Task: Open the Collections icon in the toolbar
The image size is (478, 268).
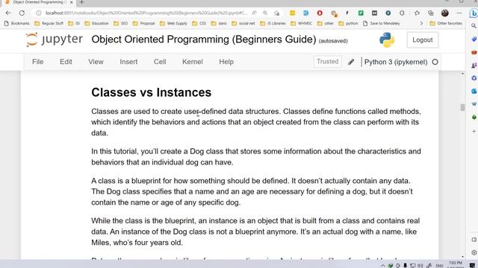Action: click(x=430, y=13)
